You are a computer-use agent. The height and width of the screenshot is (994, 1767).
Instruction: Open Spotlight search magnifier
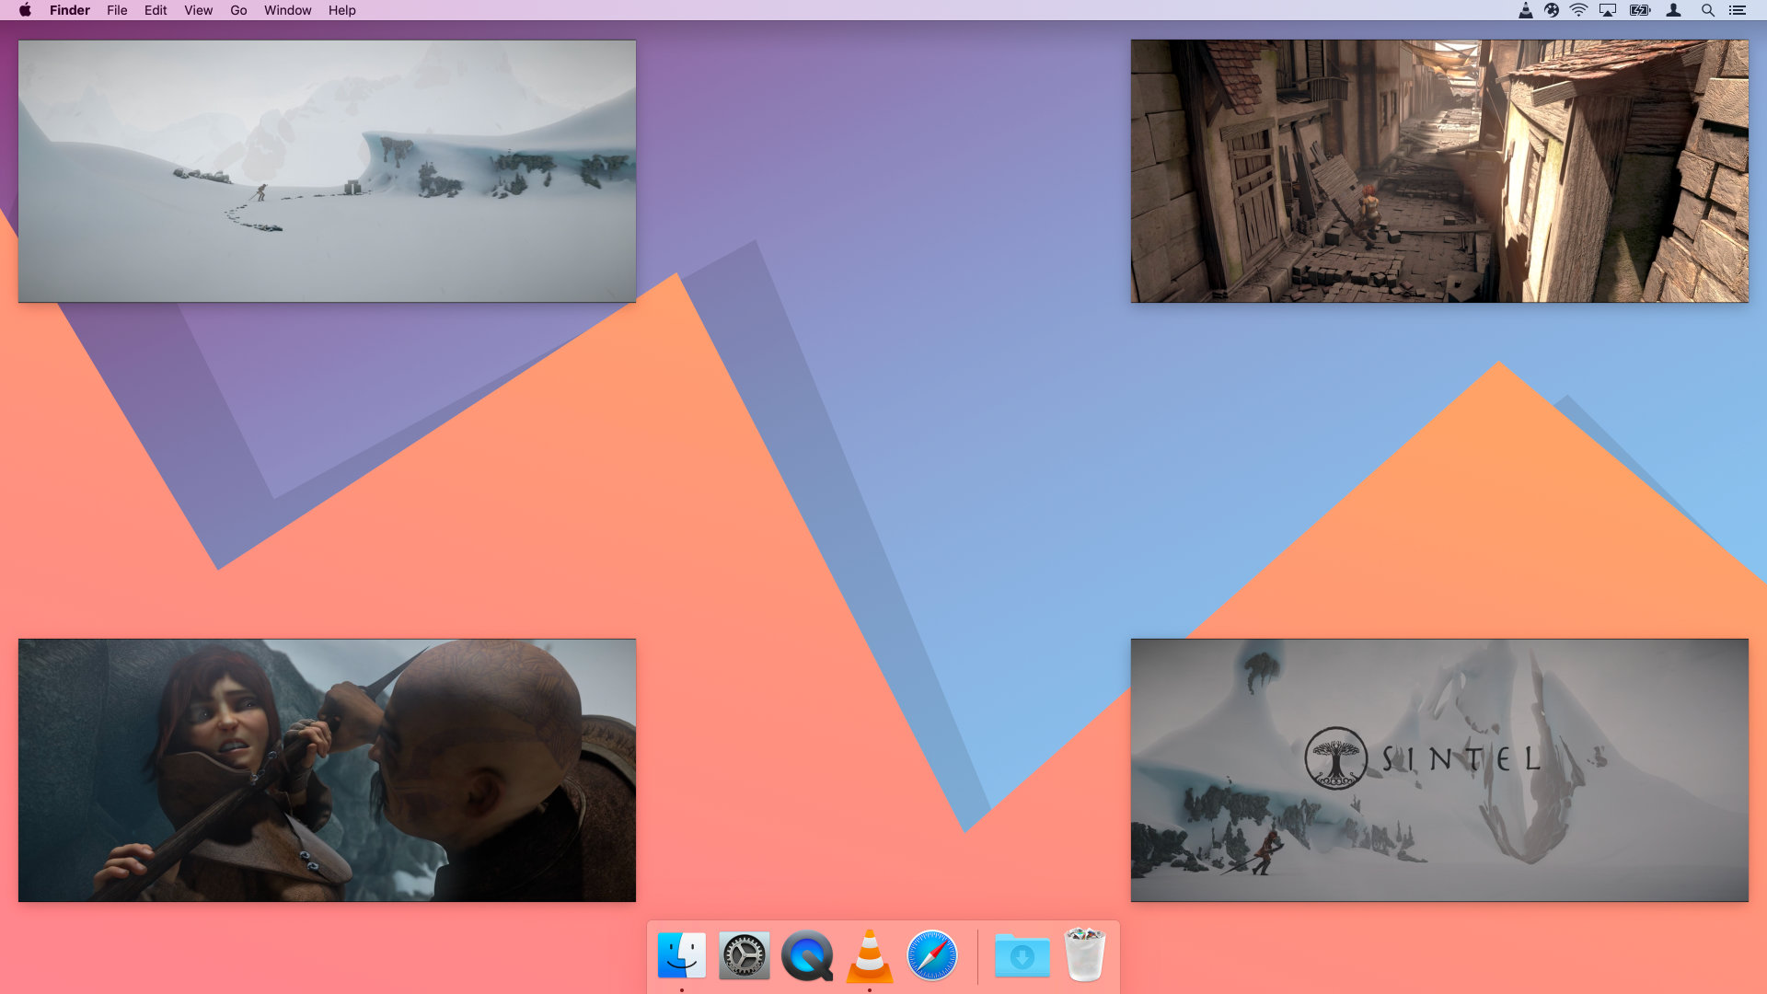(1707, 10)
